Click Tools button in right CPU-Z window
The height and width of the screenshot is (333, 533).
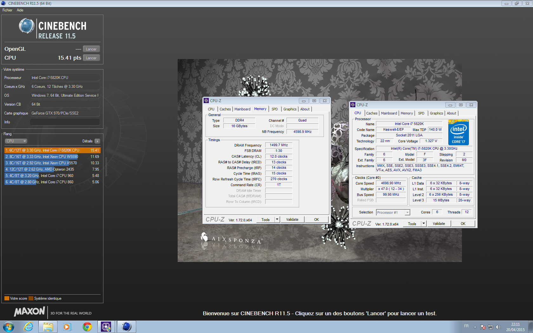pos(412,224)
